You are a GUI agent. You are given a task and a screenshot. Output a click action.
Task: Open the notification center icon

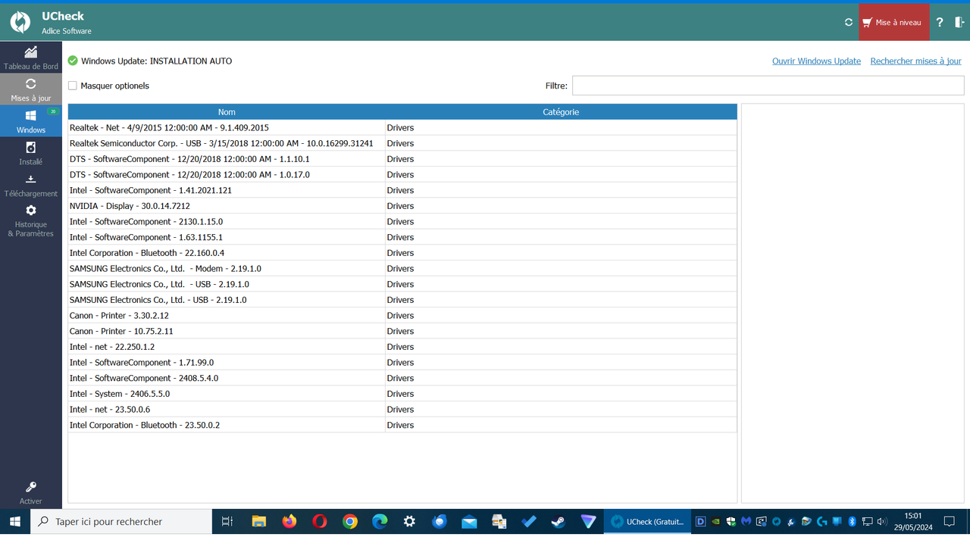coord(950,522)
